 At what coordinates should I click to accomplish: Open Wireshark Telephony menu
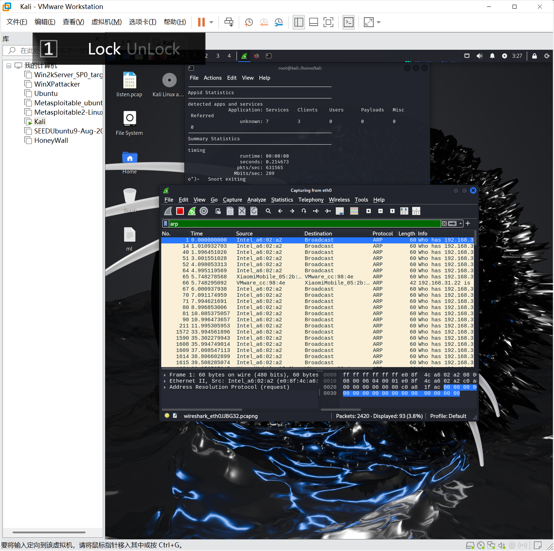pos(311,200)
